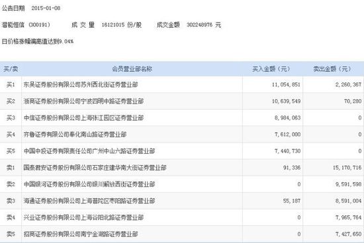Click the announcement date 2015-01-08

click(46, 9)
